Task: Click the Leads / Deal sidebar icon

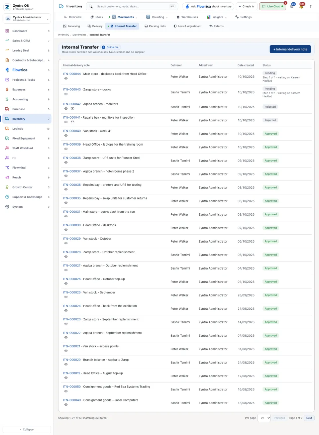Action: pos(7,51)
